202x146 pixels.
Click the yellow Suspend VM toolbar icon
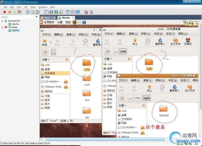[9, 12]
